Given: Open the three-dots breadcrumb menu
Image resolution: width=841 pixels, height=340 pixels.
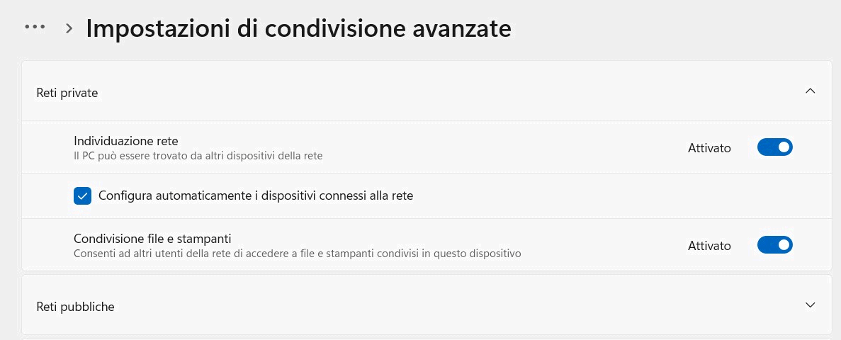Looking at the screenshot, I should click(x=35, y=27).
